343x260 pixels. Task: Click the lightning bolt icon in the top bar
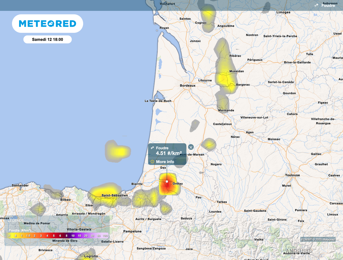316,5
